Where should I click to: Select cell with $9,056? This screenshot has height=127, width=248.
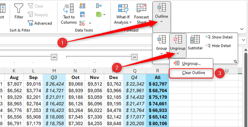(94, 90)
